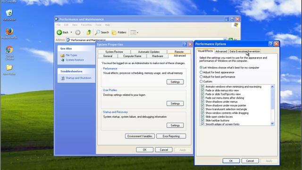The image size is (302, 170).
Task: Toggle Animate windows when minimizing and maximizing
Action: pos(202,87)
